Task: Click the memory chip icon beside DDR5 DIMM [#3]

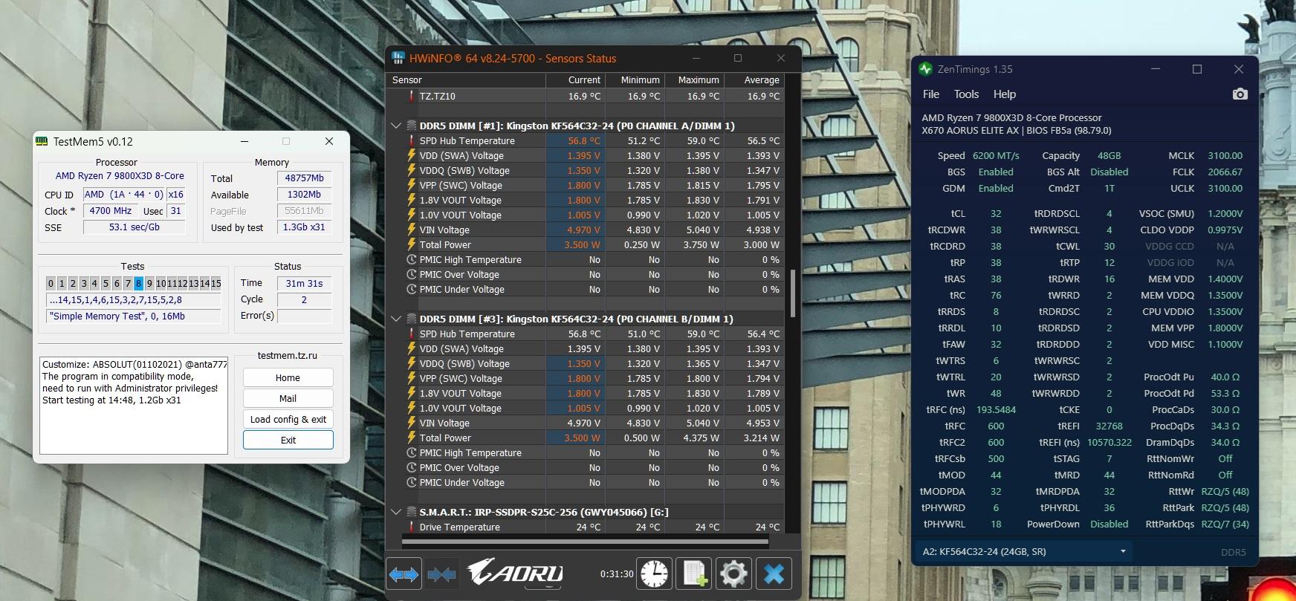Action: click(x=411, y=319)
